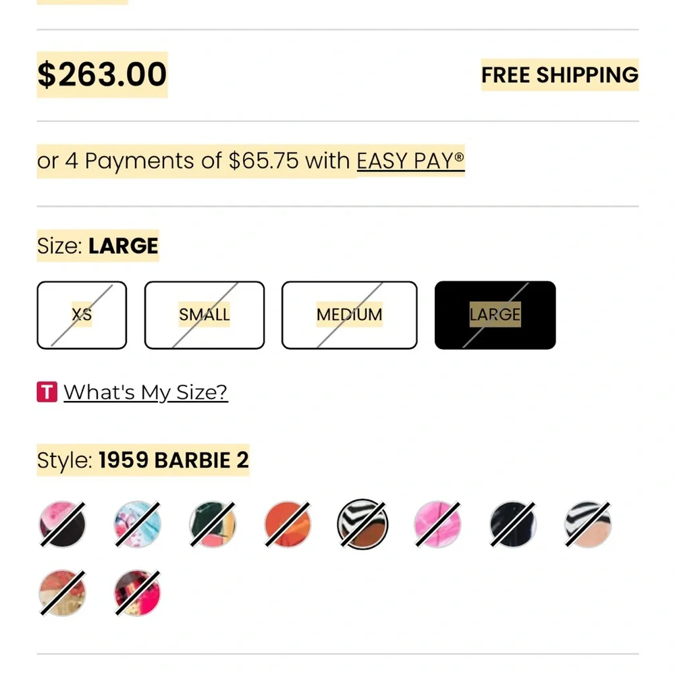
Task: Choose the red and tan second-row swatch
Action: click(x=62, y=593)
